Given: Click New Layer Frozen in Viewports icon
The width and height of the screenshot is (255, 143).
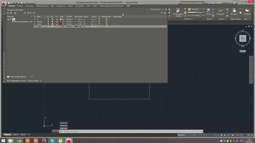Looking at the screenshot, I should [28, 13].
